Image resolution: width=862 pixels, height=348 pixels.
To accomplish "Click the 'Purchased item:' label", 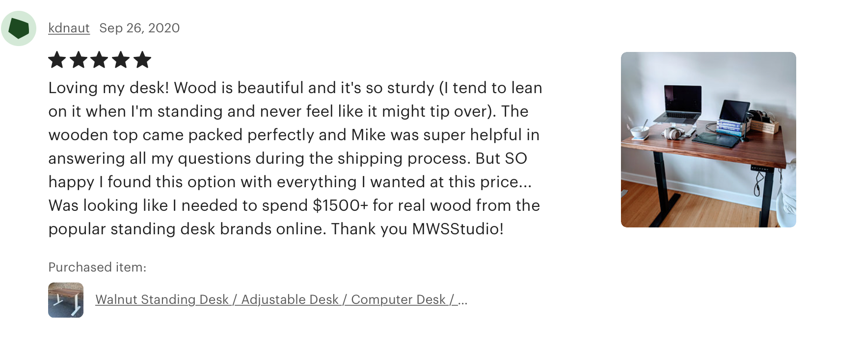I will click(x=97, y=267).
